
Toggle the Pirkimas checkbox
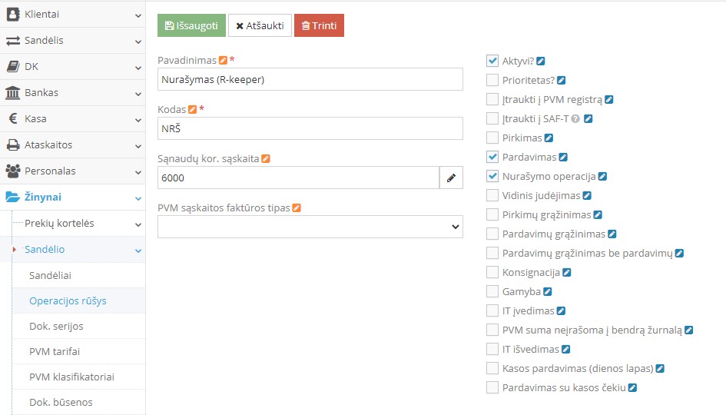tap(492, 138)
